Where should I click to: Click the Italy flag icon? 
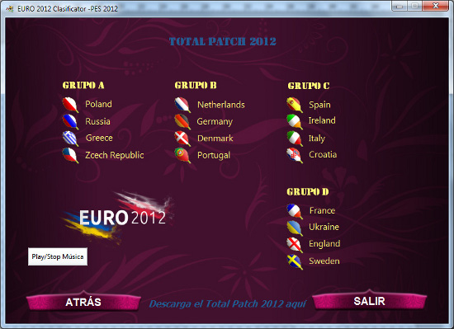295,139
